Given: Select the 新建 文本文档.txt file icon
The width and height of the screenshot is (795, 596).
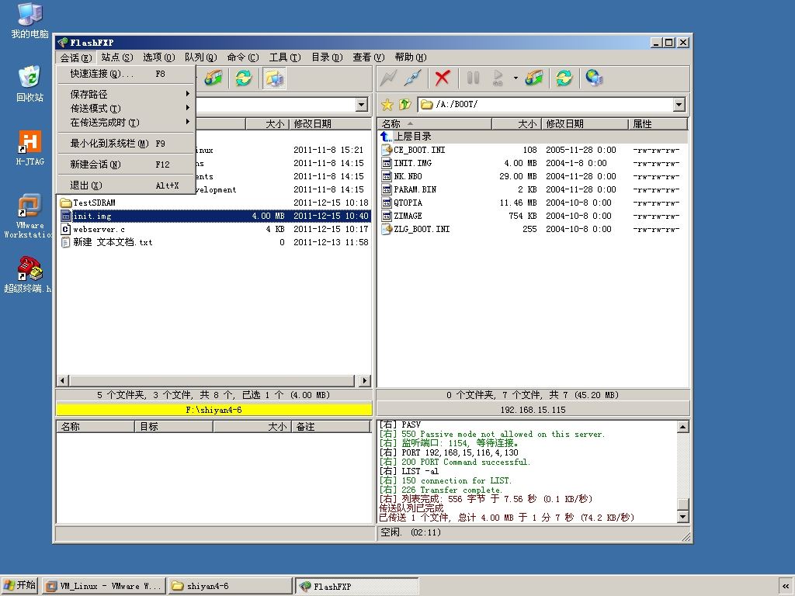Looking at the screenshot, I should tap(65, 242).
